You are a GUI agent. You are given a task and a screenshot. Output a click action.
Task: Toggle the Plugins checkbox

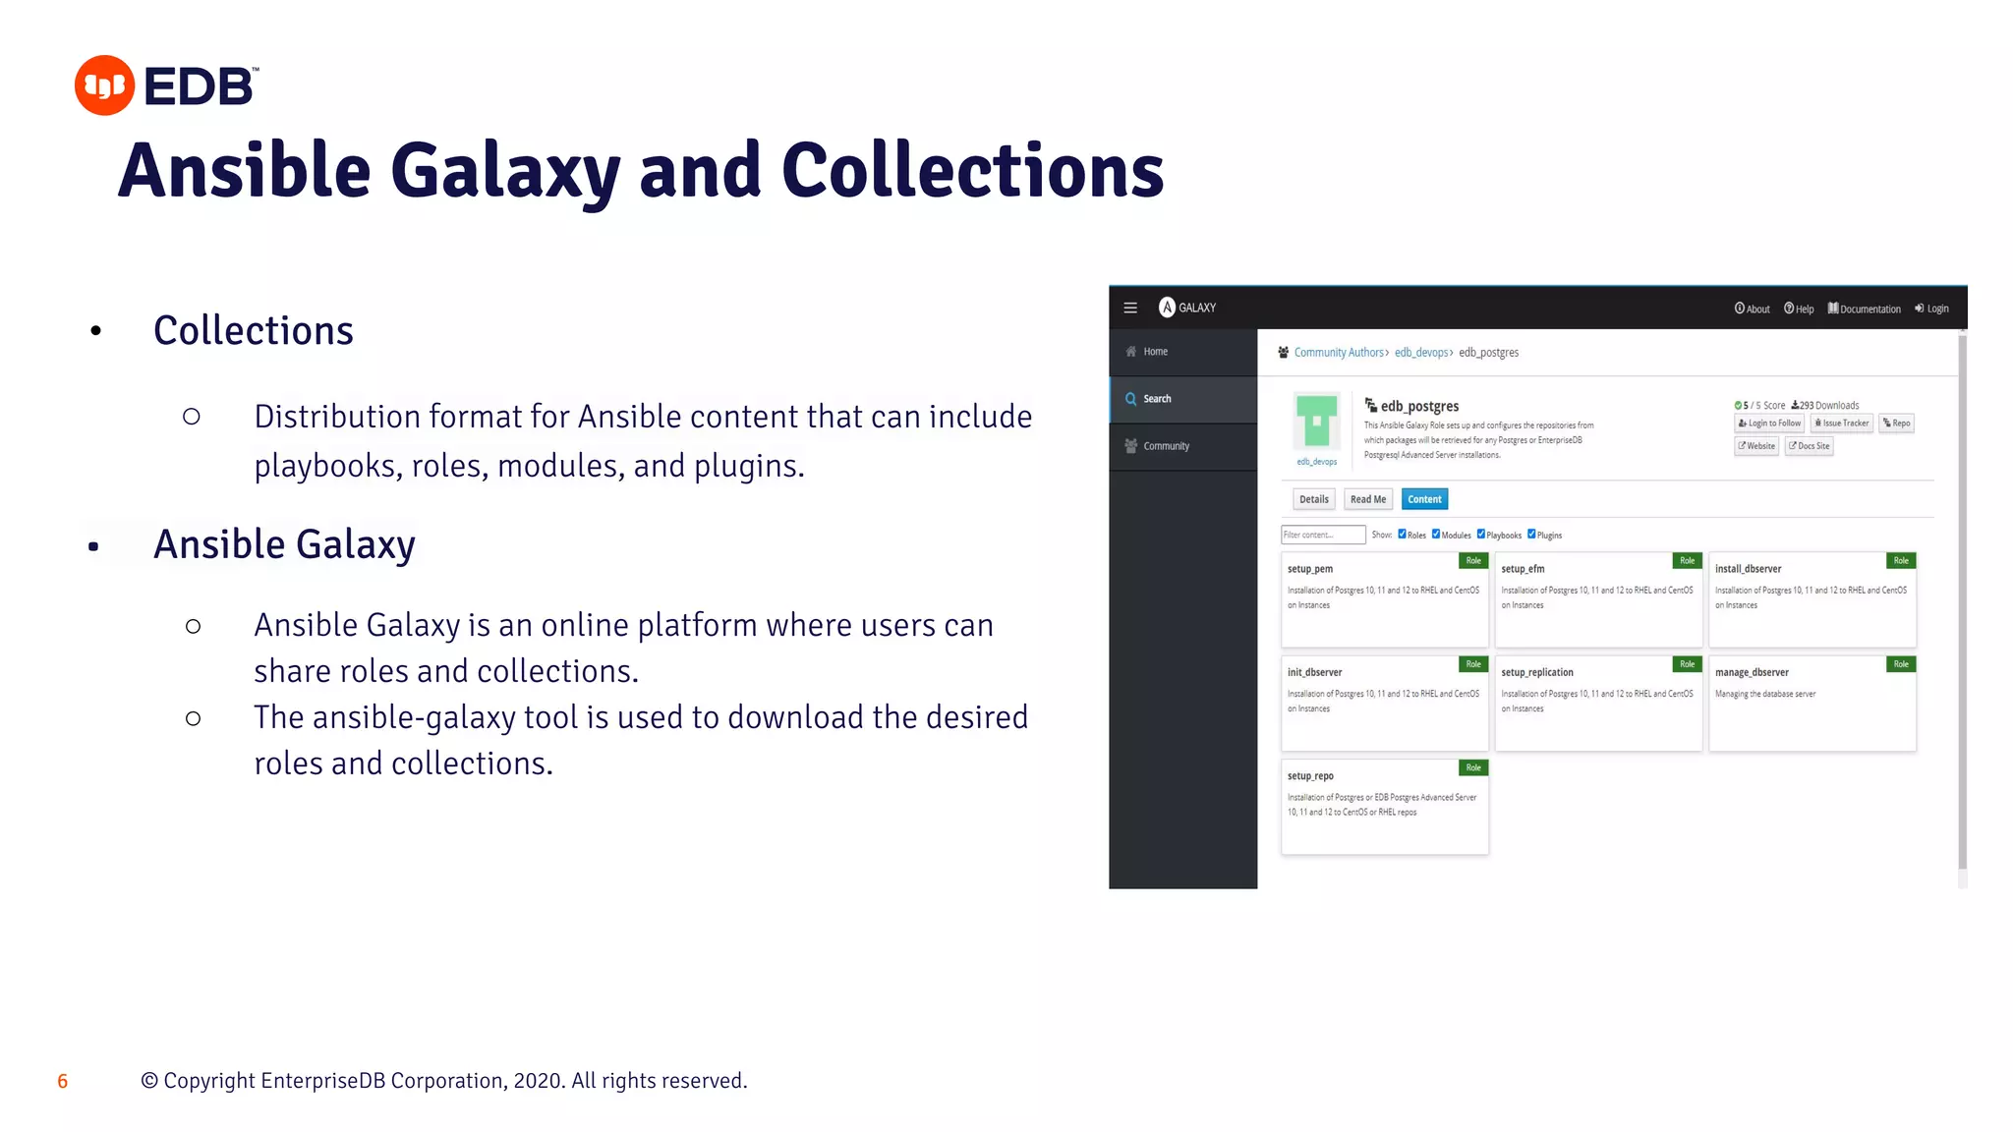click(1531, 535)
